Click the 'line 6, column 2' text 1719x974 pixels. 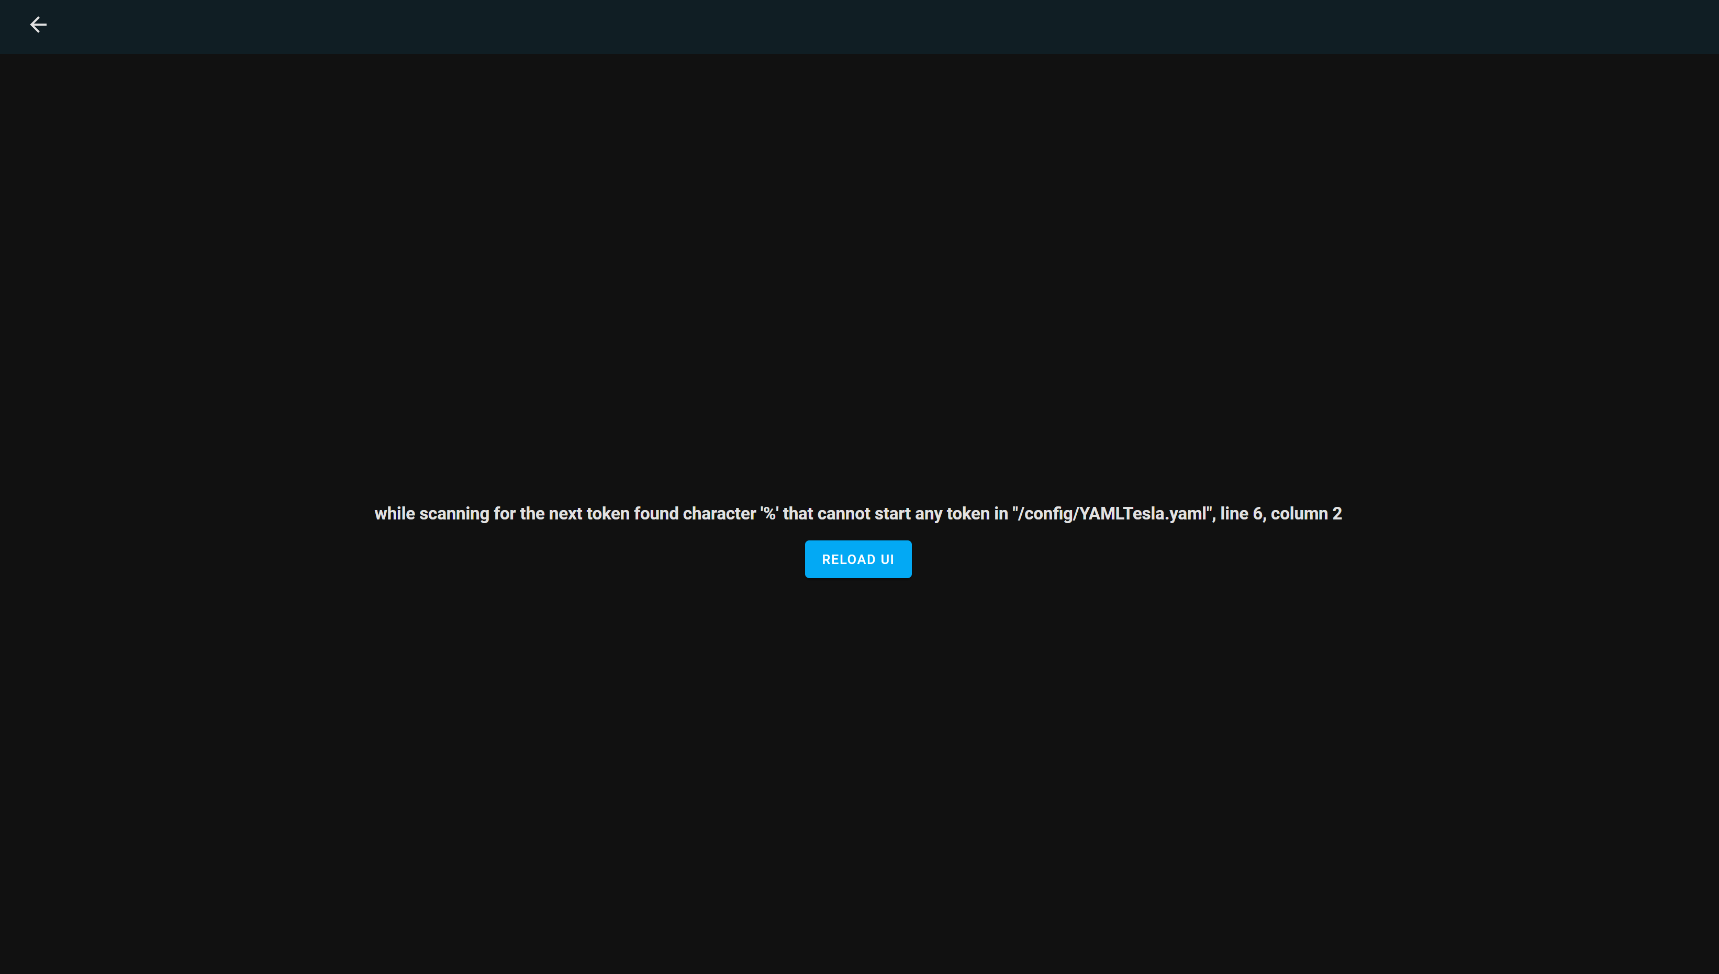(1280, 514)
